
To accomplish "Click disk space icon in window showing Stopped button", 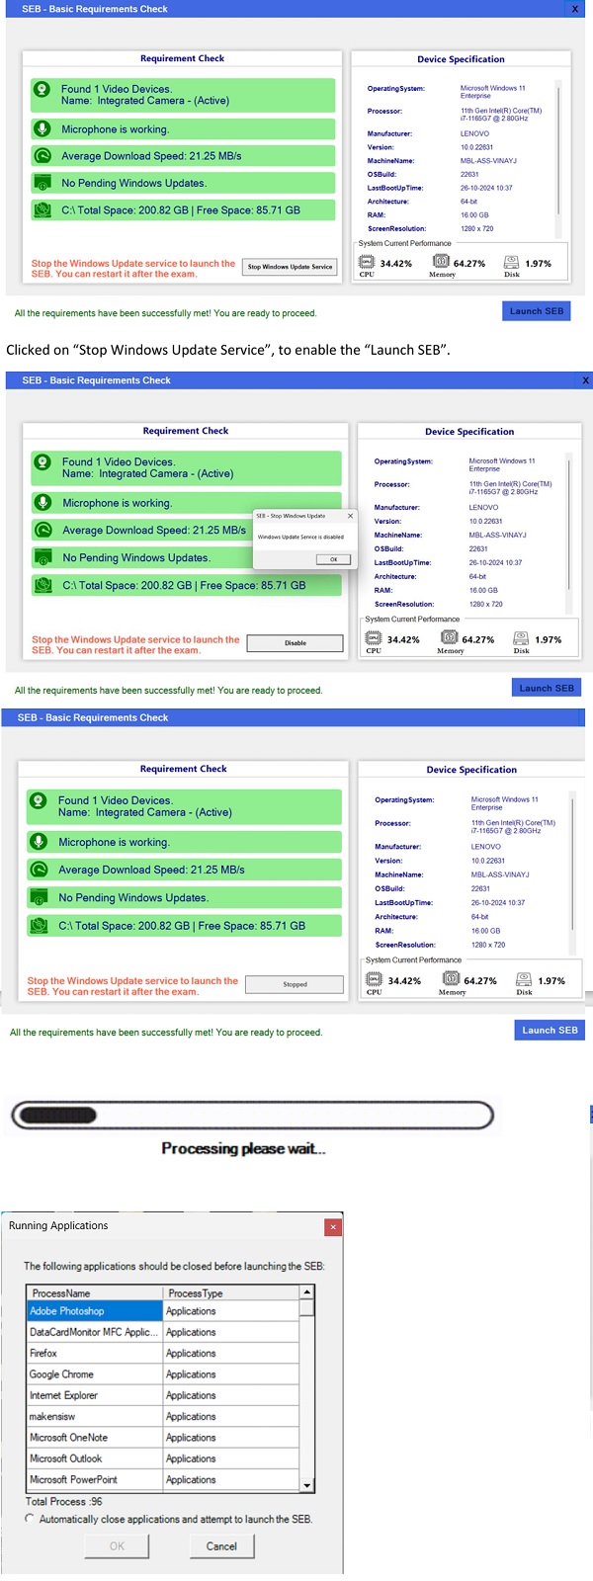I will tap(39, 926).
